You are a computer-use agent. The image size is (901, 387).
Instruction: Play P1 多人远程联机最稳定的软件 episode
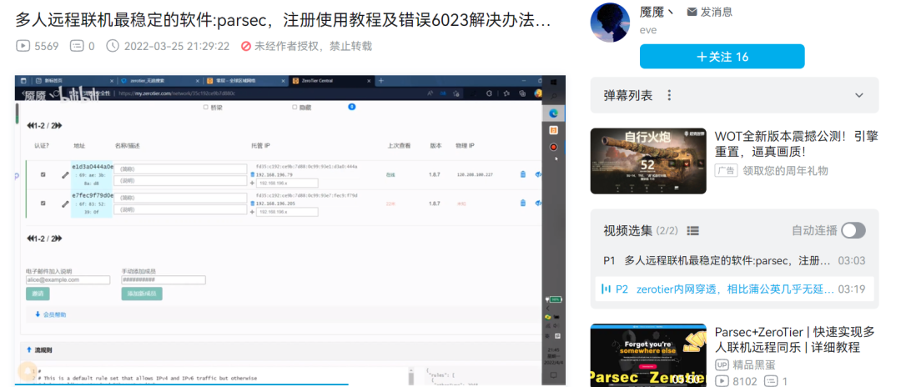734,261
